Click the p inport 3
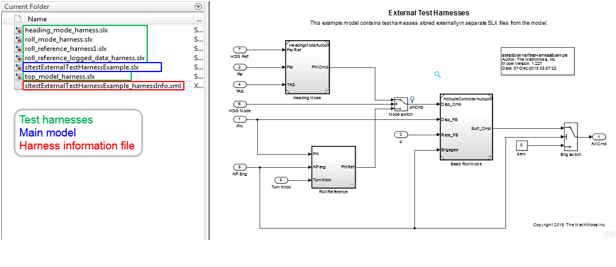616x267 pixels. tap(401, 135)
